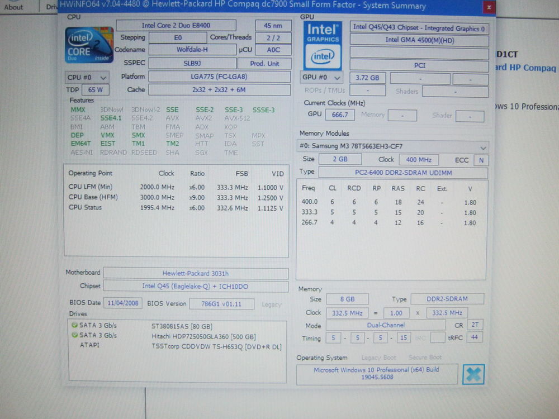The height and width of the screenshot is (419, 559).
Task: Click the 3.72 GB GPU memory value
Action: [368, 78]
